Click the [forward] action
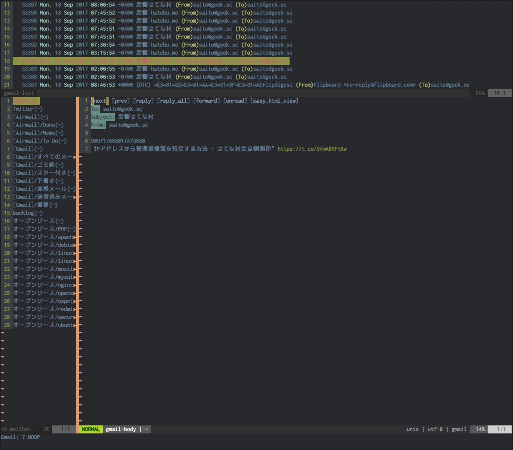This screenshot has width=513, height=450. click(206, 101)
